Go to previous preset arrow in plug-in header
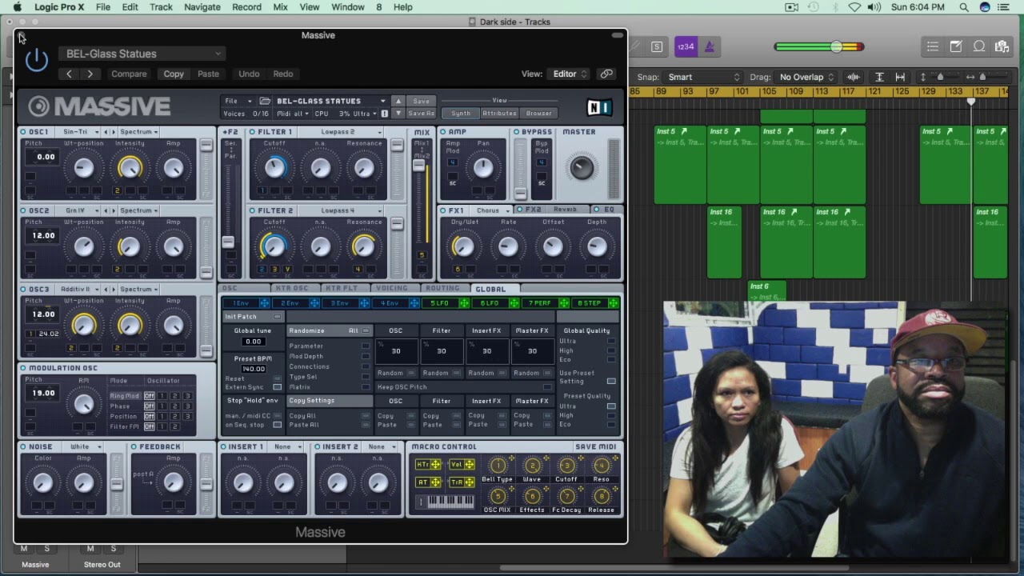The image size is (1024, 576). [x=70, y=74]
